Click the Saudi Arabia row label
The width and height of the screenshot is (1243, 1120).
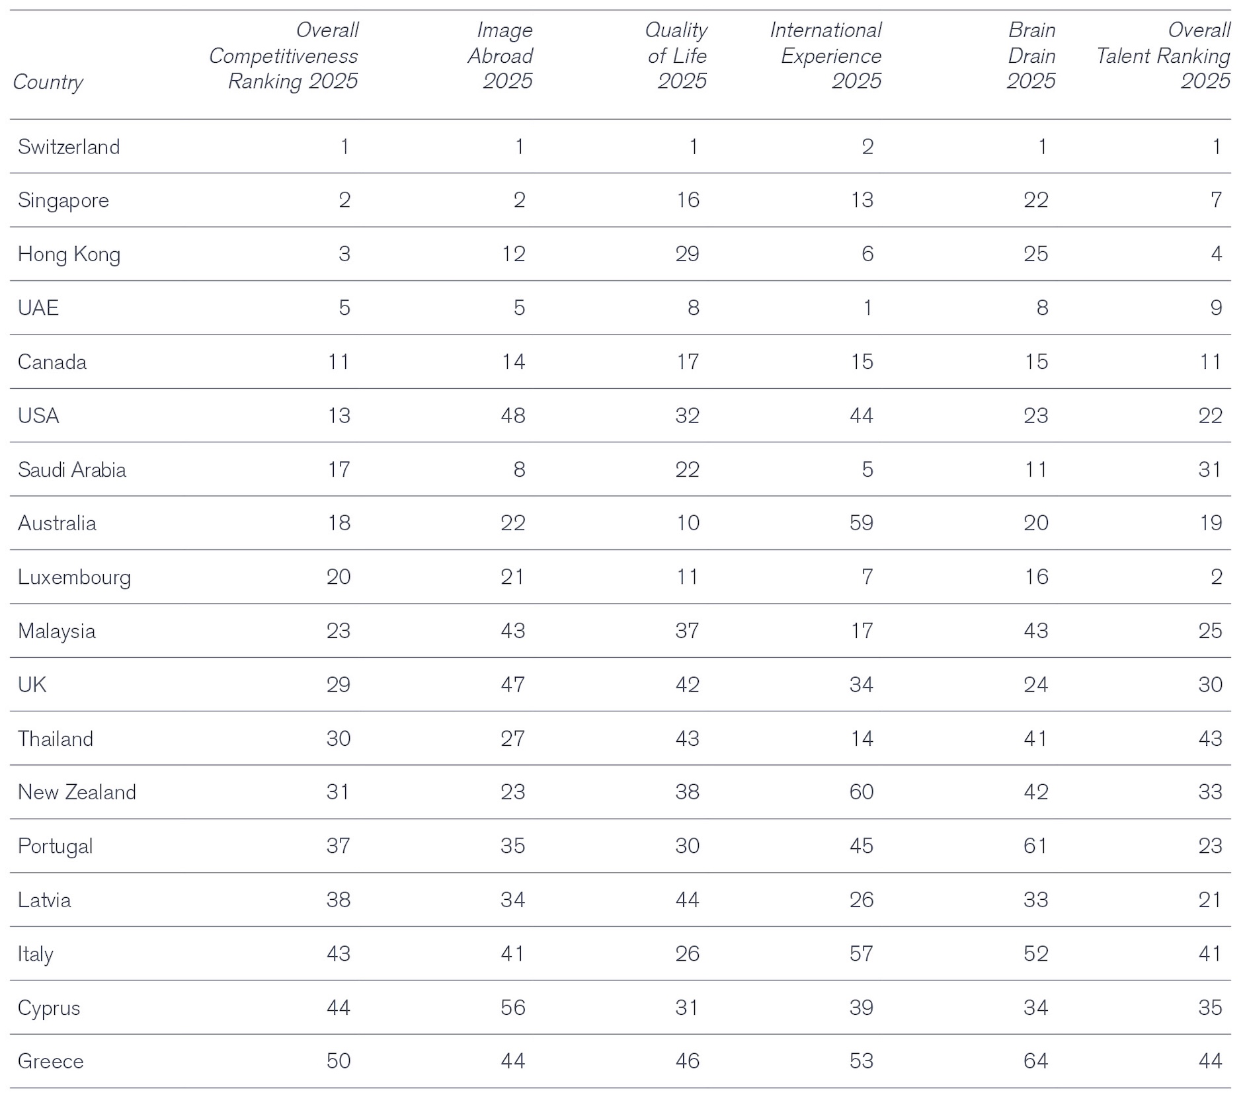pos(71,470)
